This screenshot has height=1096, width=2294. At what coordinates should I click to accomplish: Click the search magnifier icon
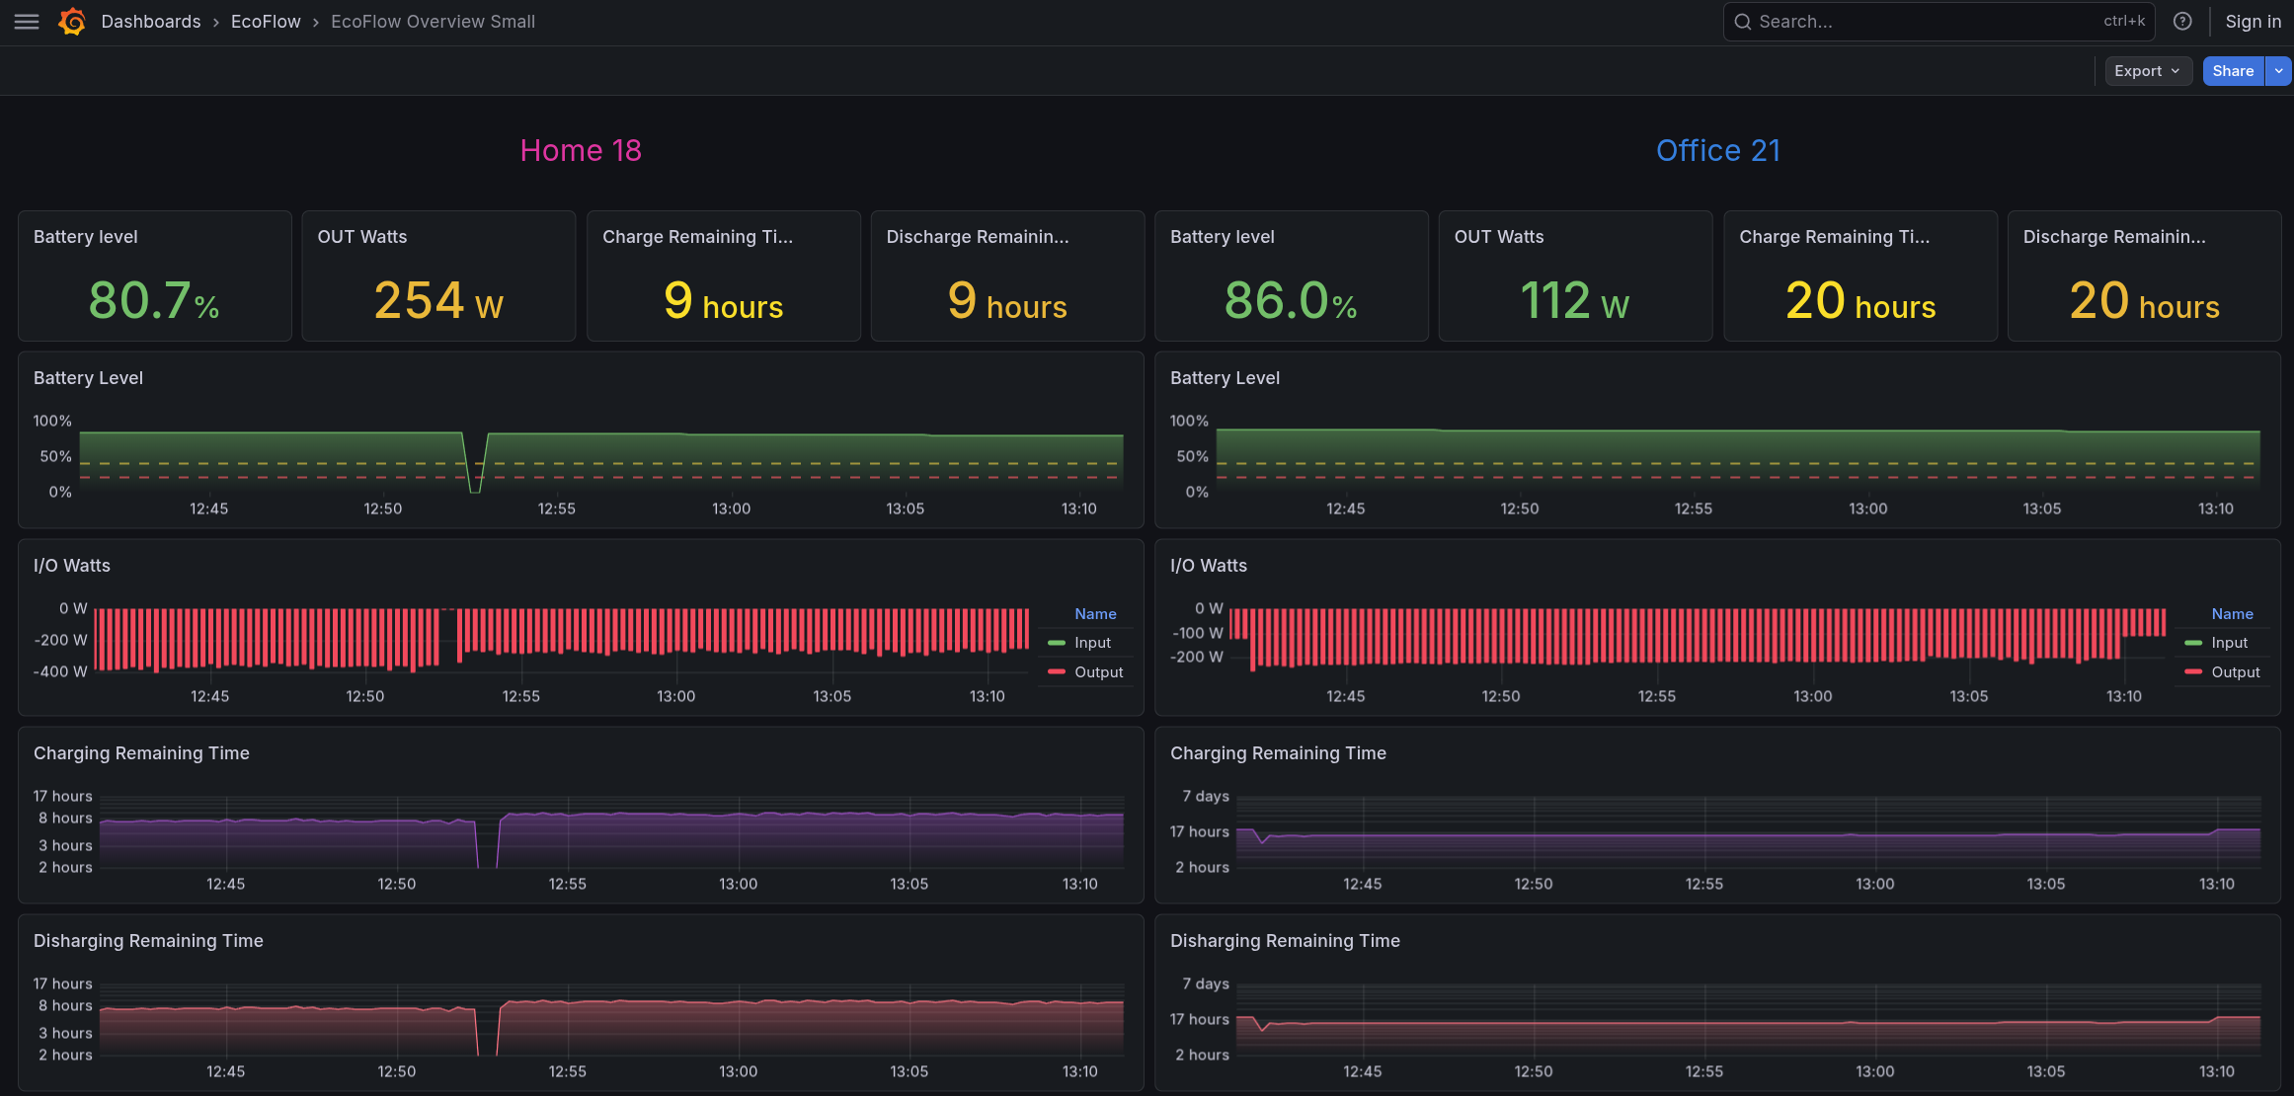click(x=1743, y=22)
